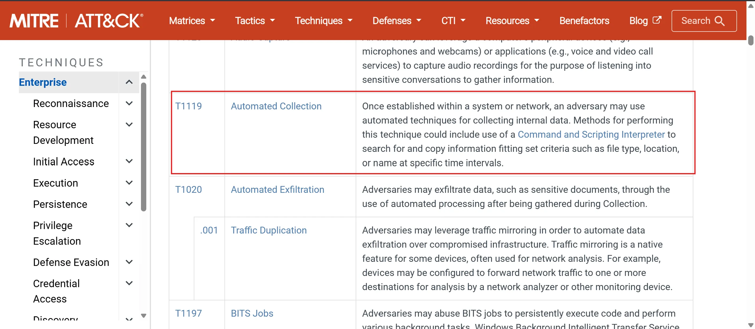
Task: Open the Techniques dropdown menu
Action: click(x=324, y=21)
